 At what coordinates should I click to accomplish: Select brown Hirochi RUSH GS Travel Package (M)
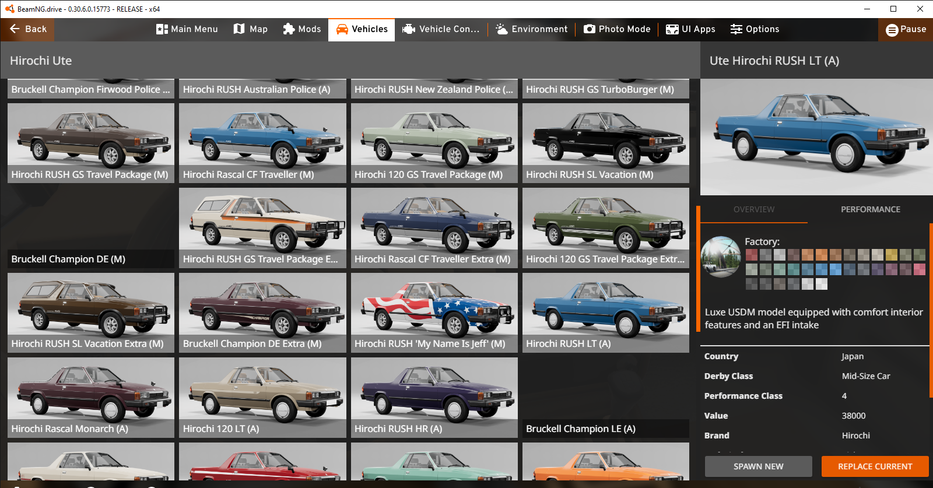pos(91,143)
